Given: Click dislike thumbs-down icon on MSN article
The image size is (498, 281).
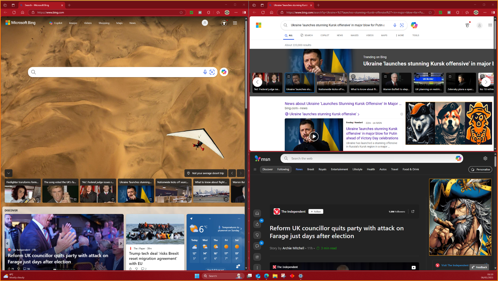Looking at the screenshot, I should [257, 235].
